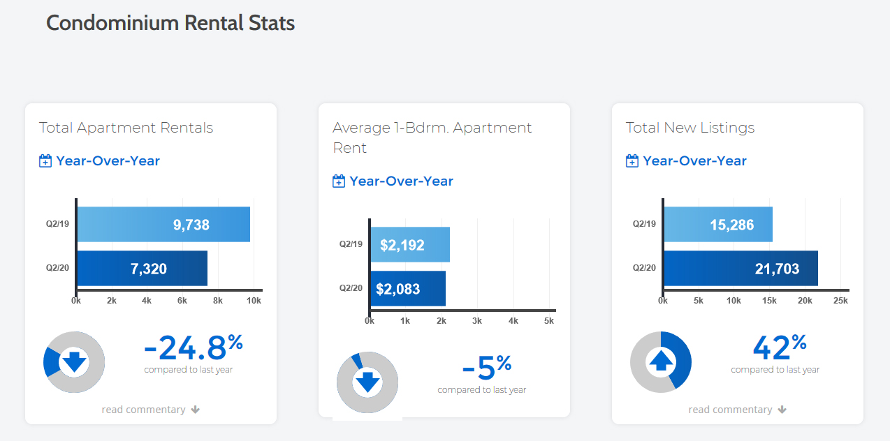
Task: Open Year-Over-Year link in Total Apartment Rentals
Action: point(108,161)
